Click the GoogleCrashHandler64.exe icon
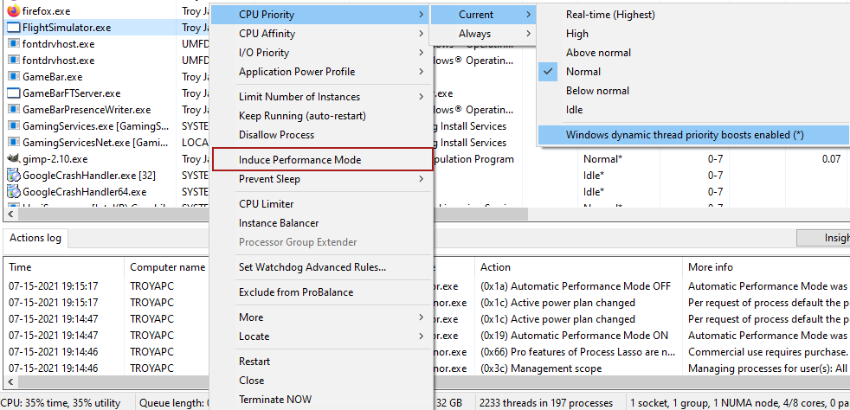Screen dimensions: 850x410 tap(14, 192)
